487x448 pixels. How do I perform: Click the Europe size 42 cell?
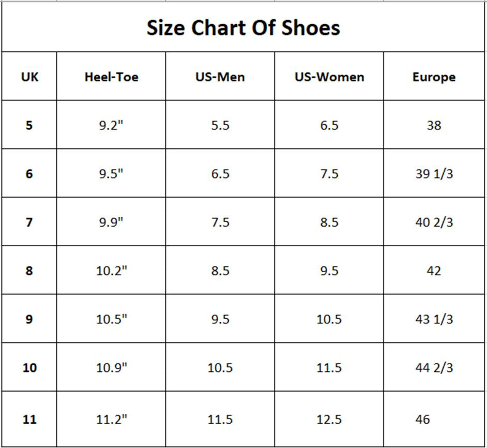tap(434, 271)
